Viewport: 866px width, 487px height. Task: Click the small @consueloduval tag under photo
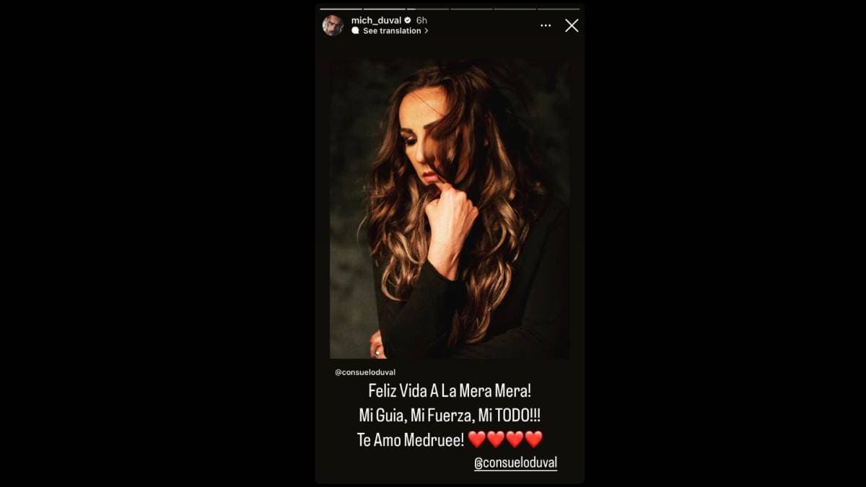365,372
